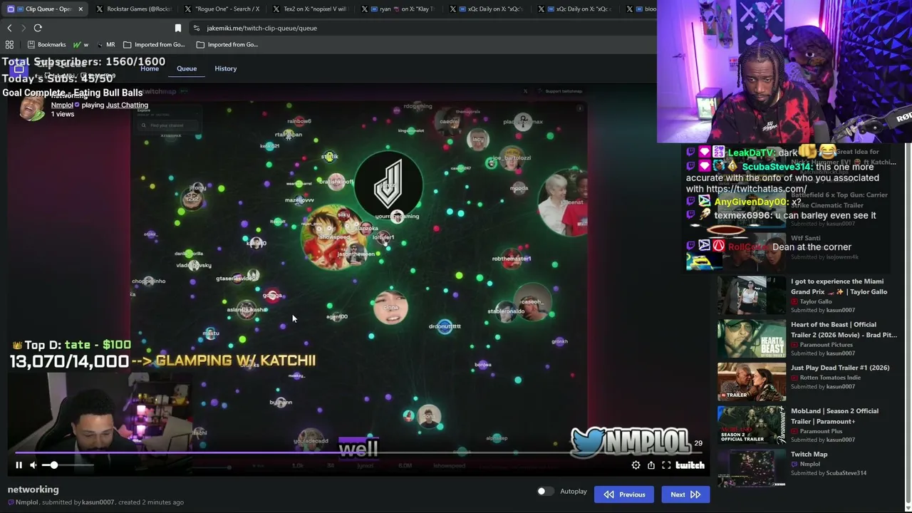Screen dimensions: 912x513
Task: Select the Twitch Map clip thumbnail
Action: pyautogui.click(x=752, y=468)
